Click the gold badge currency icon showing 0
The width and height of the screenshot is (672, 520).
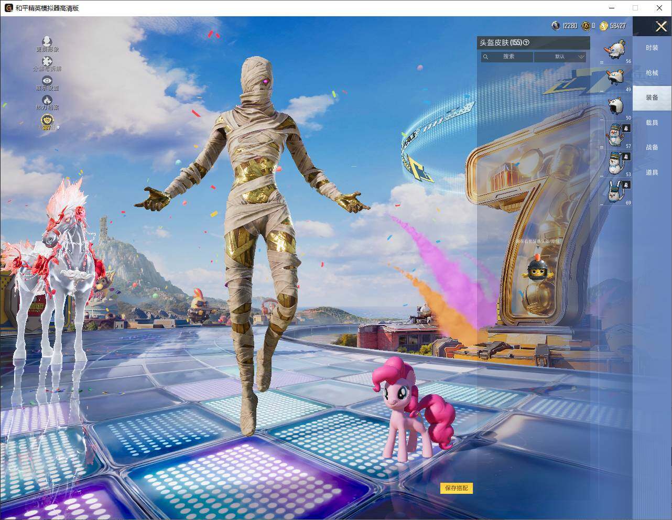pos(586,26)
